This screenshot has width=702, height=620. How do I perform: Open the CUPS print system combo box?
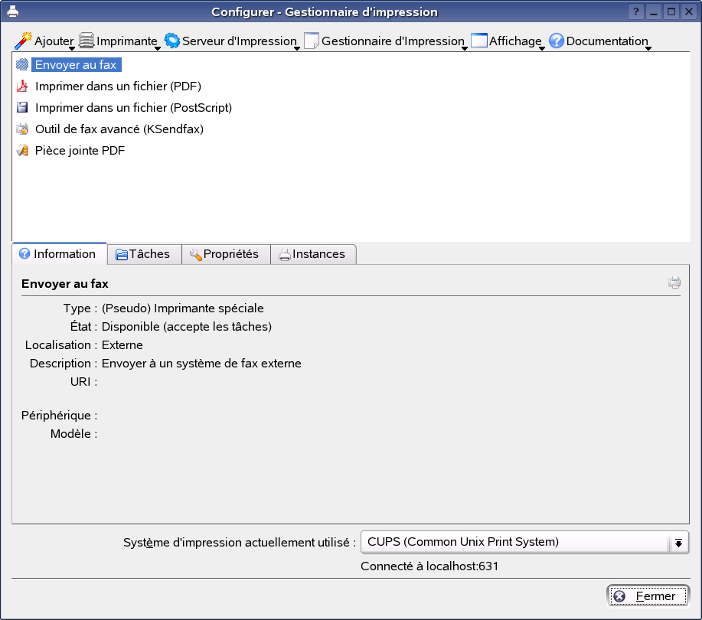(524, 542)
